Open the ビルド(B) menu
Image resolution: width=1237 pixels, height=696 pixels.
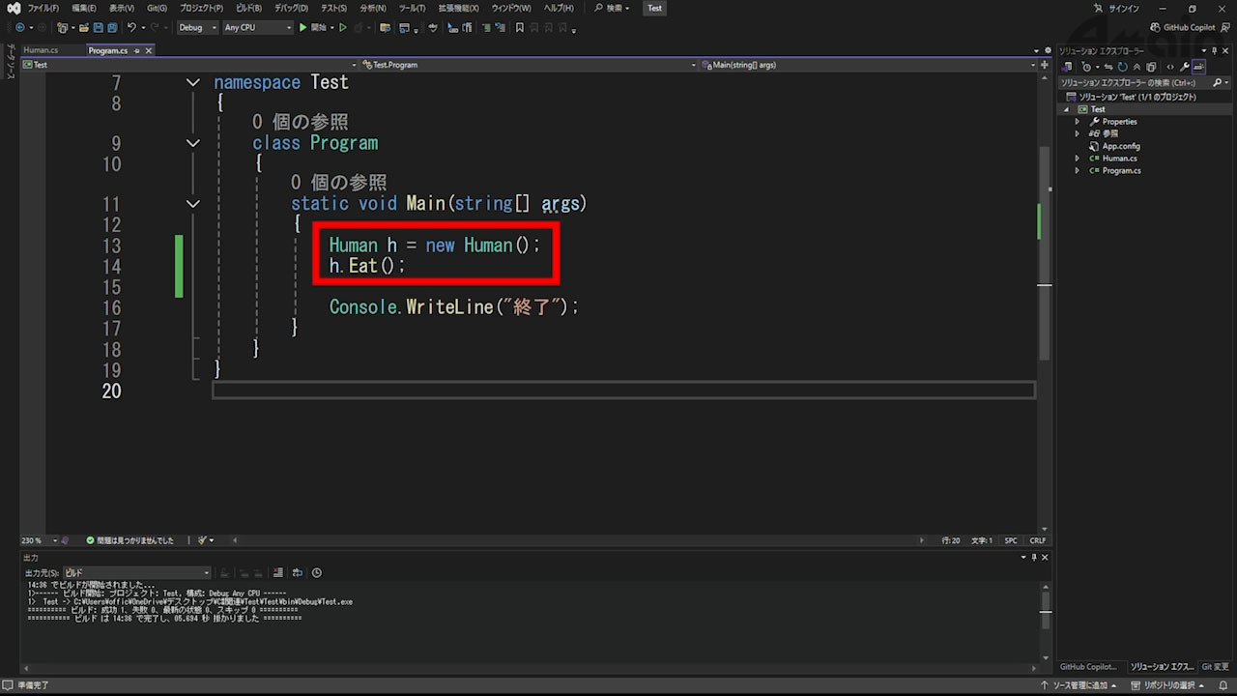(x=248, y=8)
